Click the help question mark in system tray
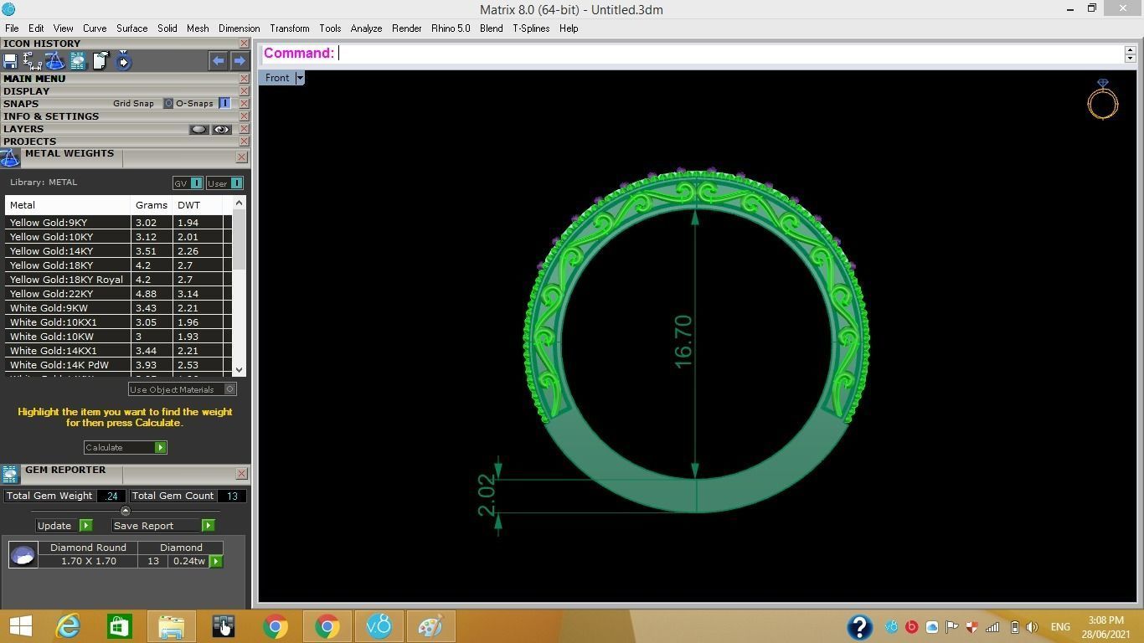The image size is (1144, 643). [x=859, y=626]
